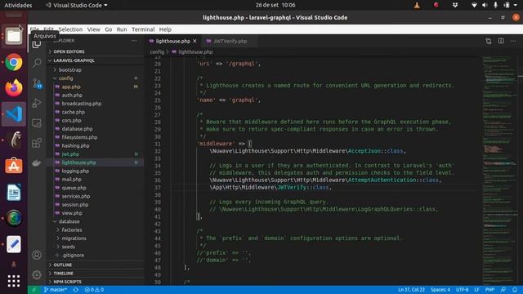The image size is (523, 294).
Task: Open the Search view in activity bar
Action: (x=37, y=62)
